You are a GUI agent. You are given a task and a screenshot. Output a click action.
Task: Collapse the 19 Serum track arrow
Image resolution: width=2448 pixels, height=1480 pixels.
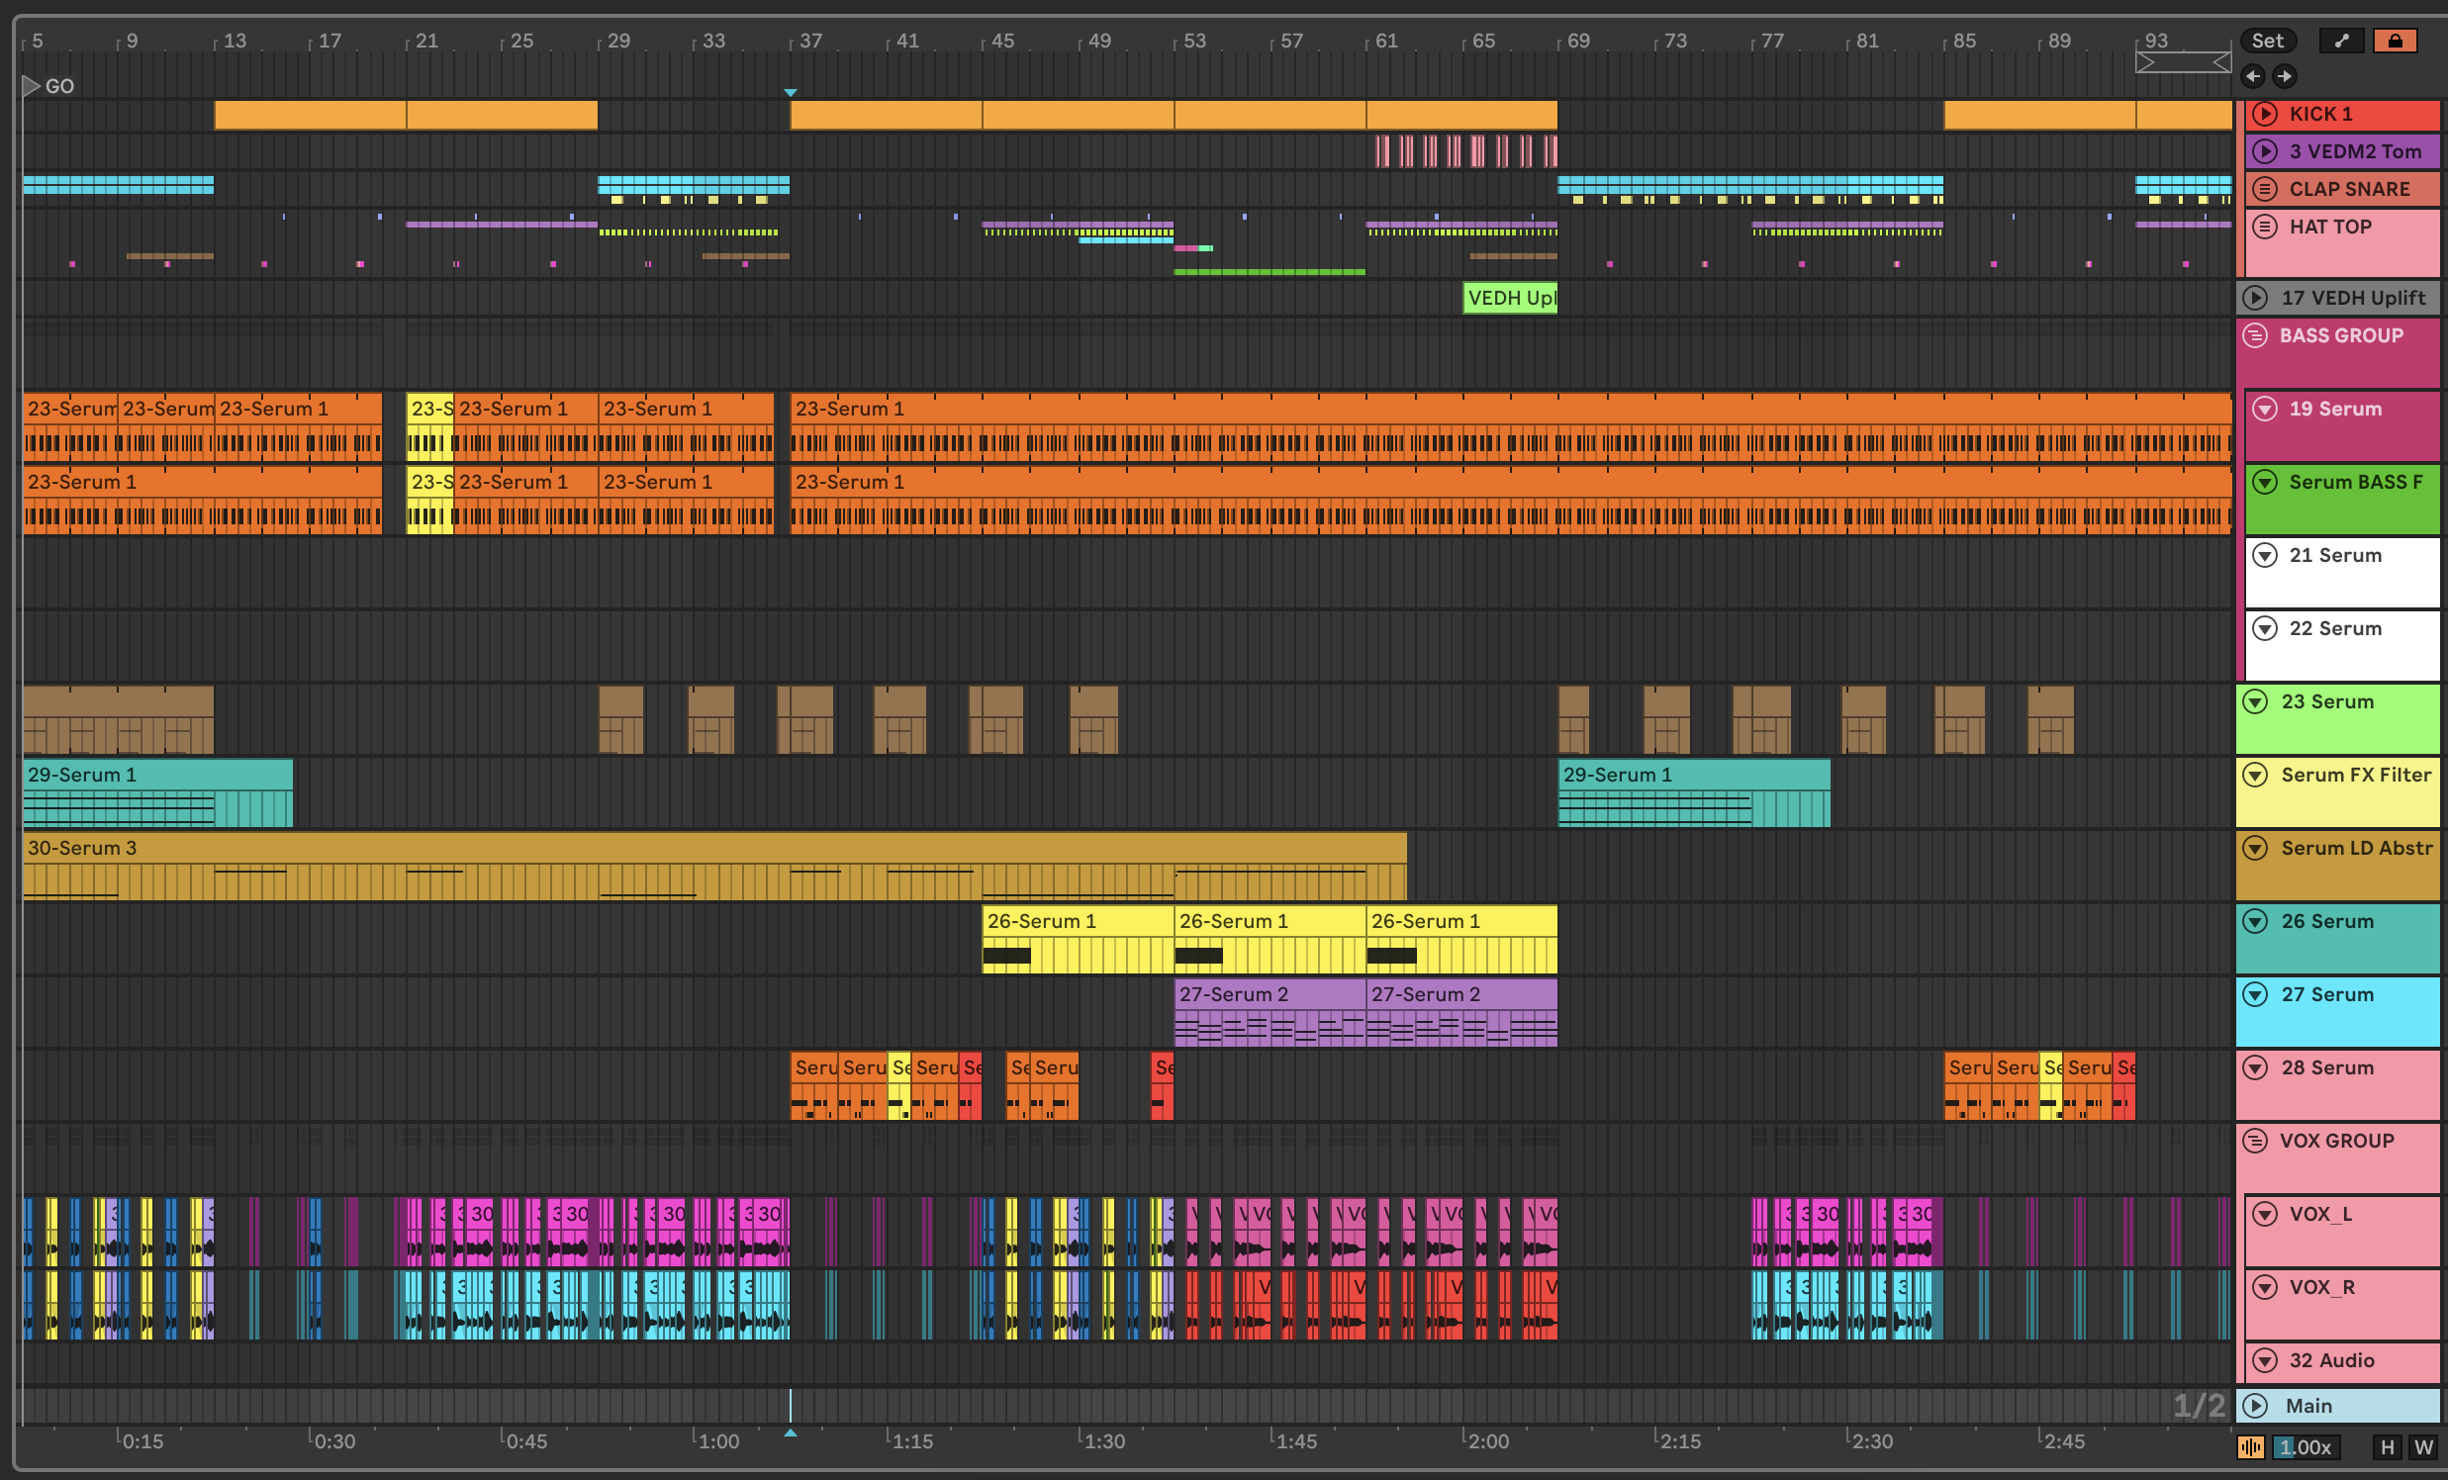[2265, 409]
